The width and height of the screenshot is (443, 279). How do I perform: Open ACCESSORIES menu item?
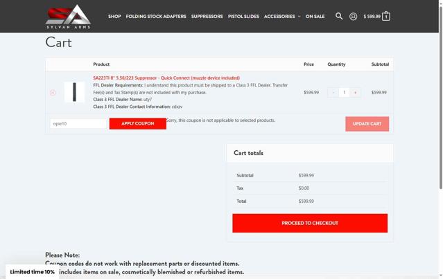(279, 17)
